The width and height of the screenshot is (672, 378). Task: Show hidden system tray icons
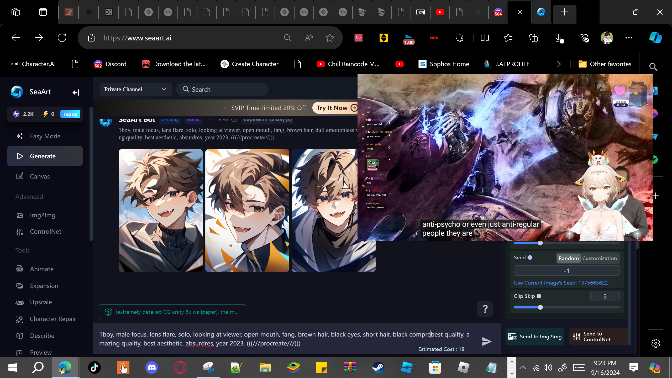coord(523,367)
